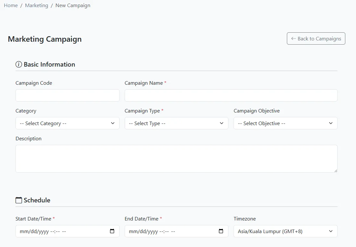The image size is (356, 247).
Task: Open the Select Objective dropdown
Action: [x=285, y=123]
